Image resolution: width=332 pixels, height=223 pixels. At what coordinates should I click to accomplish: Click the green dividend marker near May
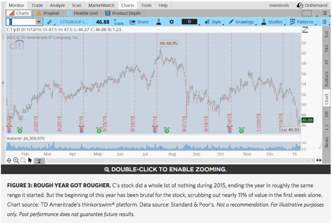99,131
